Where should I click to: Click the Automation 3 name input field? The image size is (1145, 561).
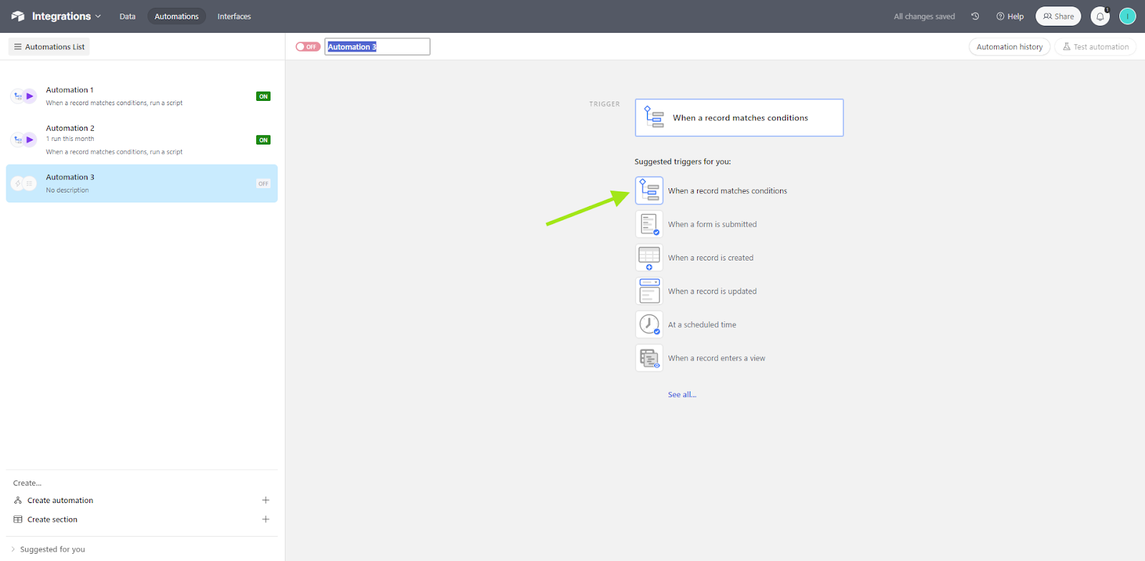tap(377, 47)
